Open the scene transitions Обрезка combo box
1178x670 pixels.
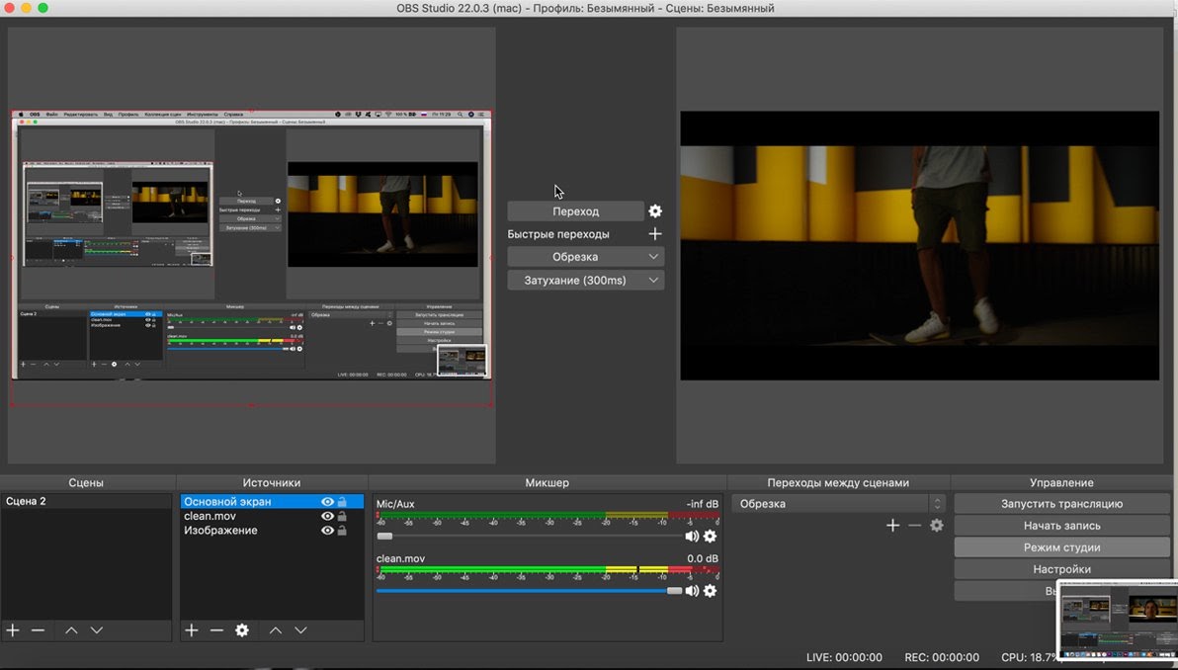point(838,504)
